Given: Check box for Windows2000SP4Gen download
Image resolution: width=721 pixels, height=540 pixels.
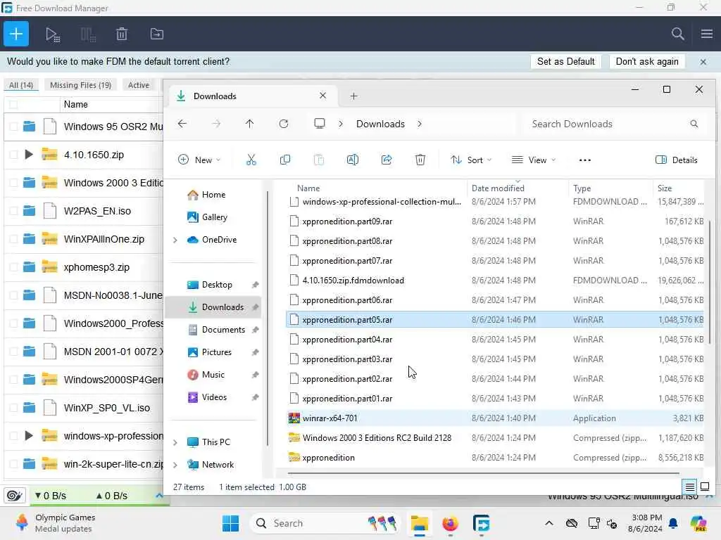Looking at the screenshot, I should [13, 380].
